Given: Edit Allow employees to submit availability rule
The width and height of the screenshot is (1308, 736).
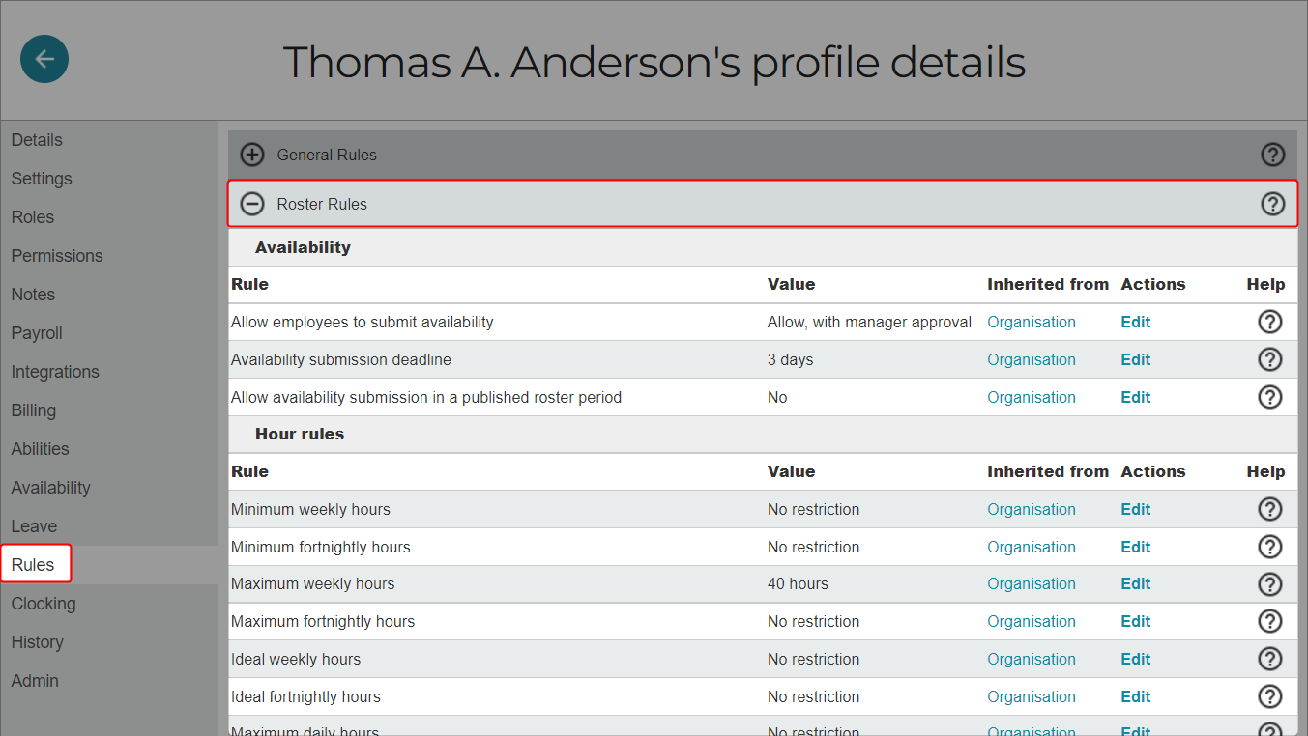Looking at the screenshot, I should tap(1136, 322).
